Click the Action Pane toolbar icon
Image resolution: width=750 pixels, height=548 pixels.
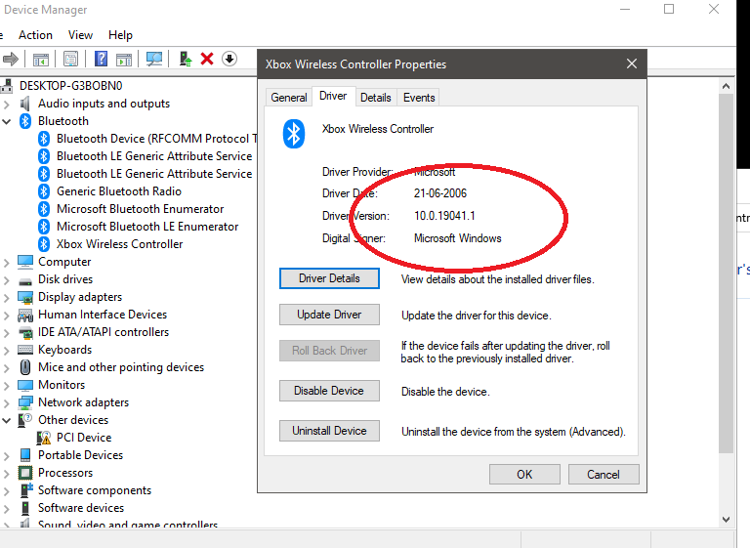pos(124,60)
